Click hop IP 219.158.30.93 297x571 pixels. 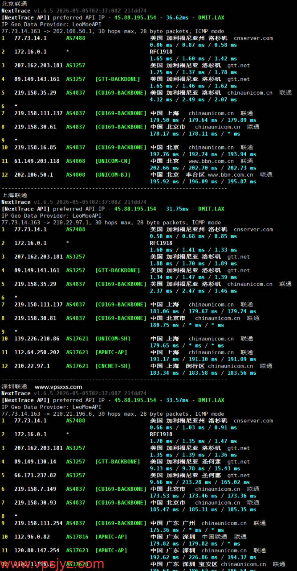pos(35,503)
